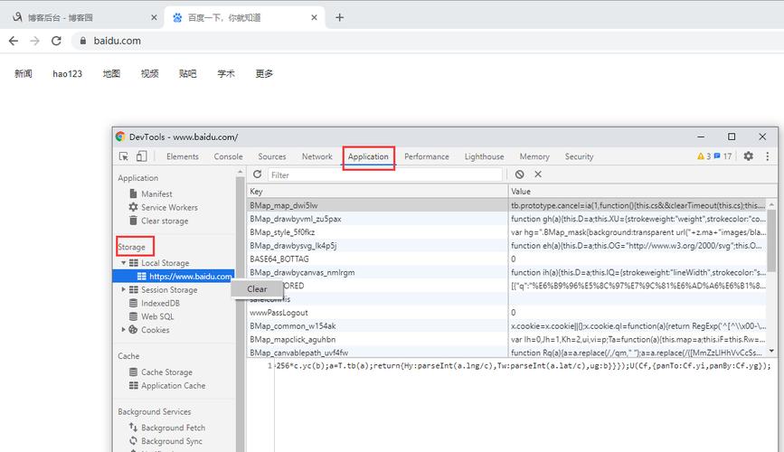Expand the Session Storage tree node
The width and height of the screenshot is (784, 452).
tap(123, 289)
